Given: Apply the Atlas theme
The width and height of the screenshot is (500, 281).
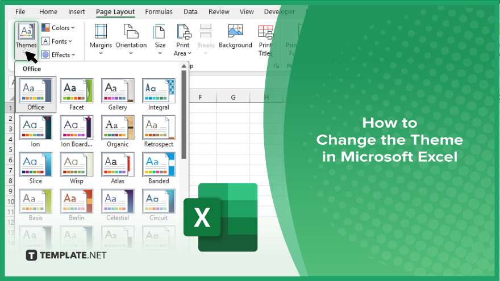Looking at the screenshot, I should click(118, 168).
